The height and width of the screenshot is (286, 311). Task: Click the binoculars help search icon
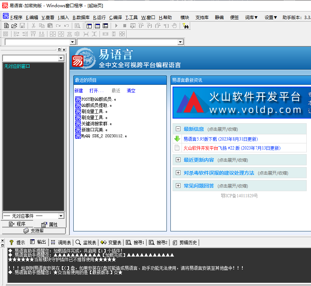(186, 26)
